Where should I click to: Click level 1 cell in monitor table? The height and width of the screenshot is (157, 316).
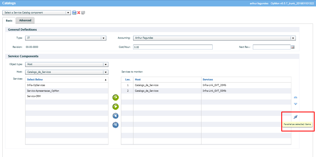127,85
